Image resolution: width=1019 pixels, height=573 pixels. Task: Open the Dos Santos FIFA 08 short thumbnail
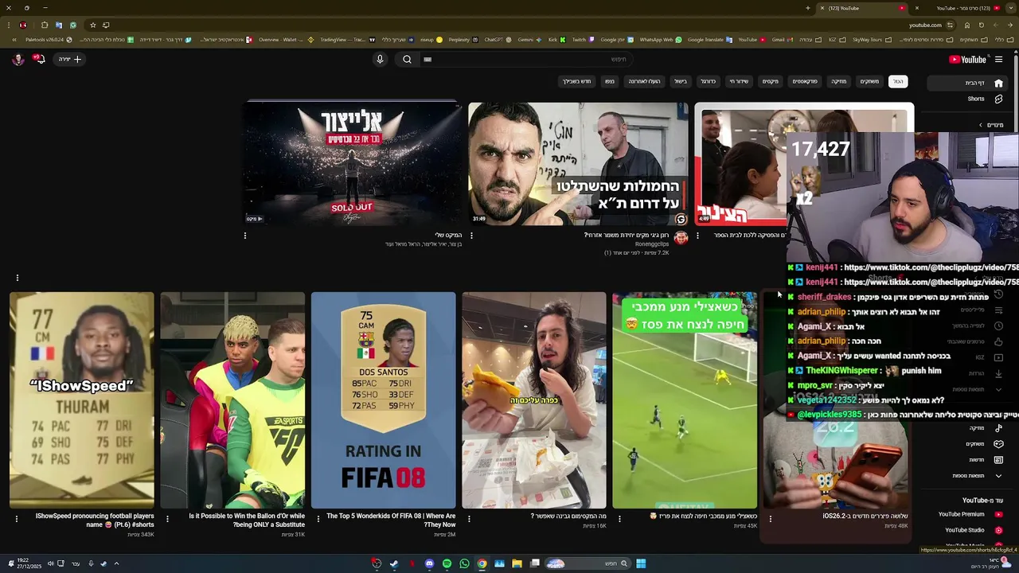[x=383, y=400]
